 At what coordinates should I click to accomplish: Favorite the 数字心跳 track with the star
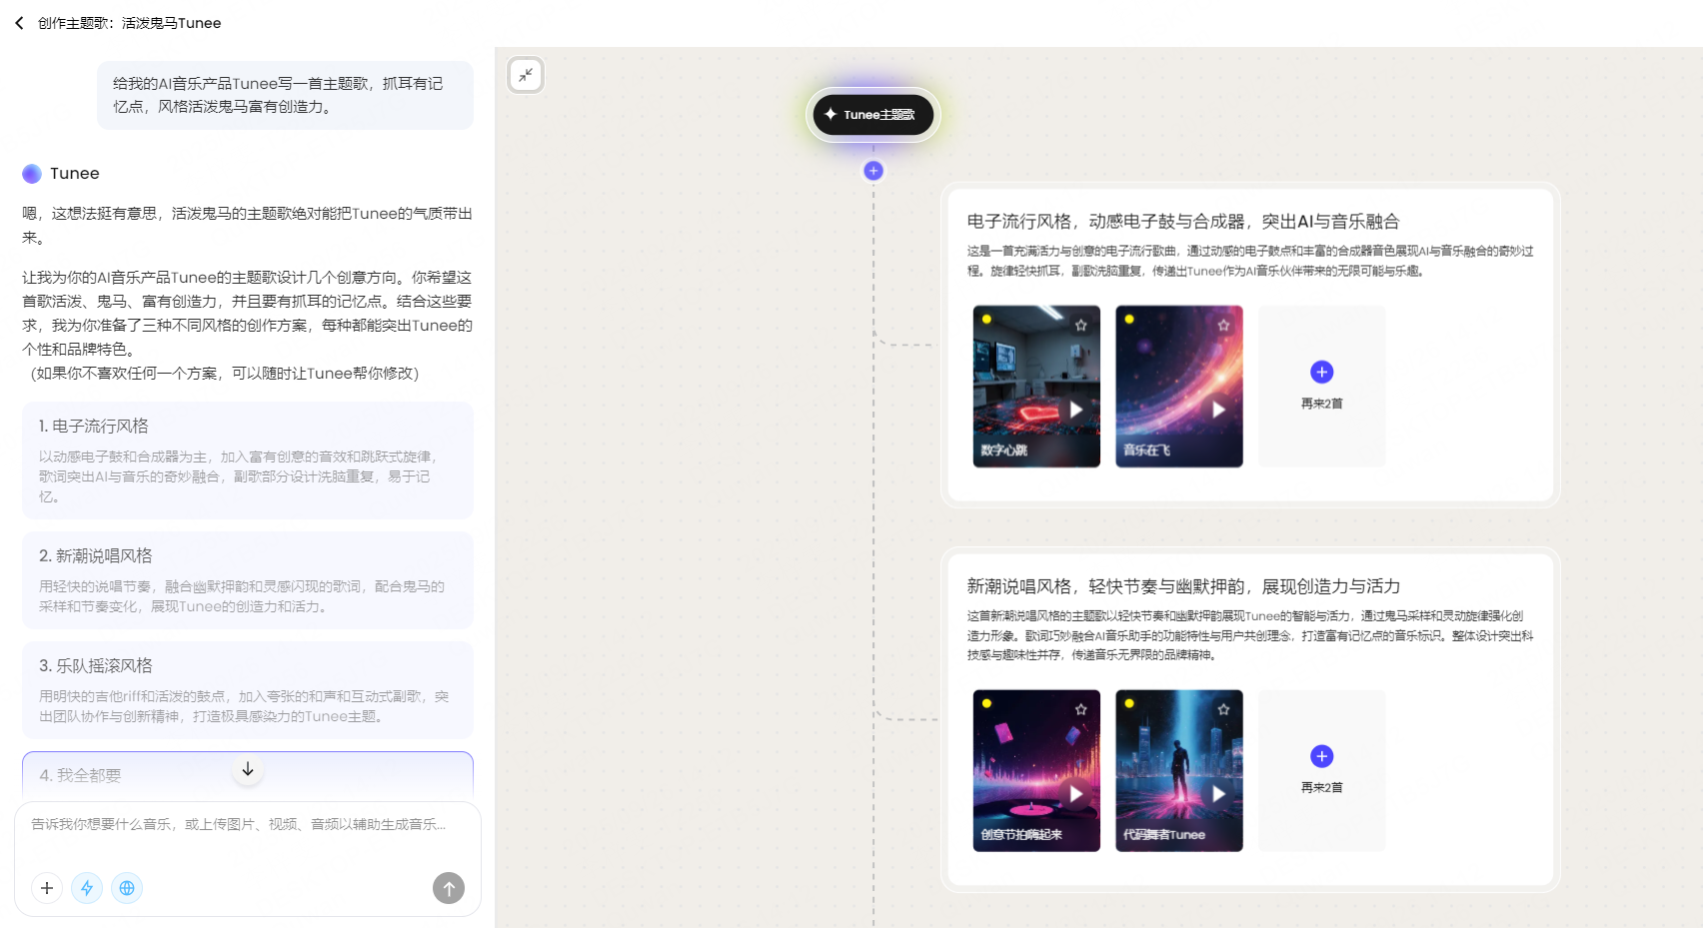1080,325
